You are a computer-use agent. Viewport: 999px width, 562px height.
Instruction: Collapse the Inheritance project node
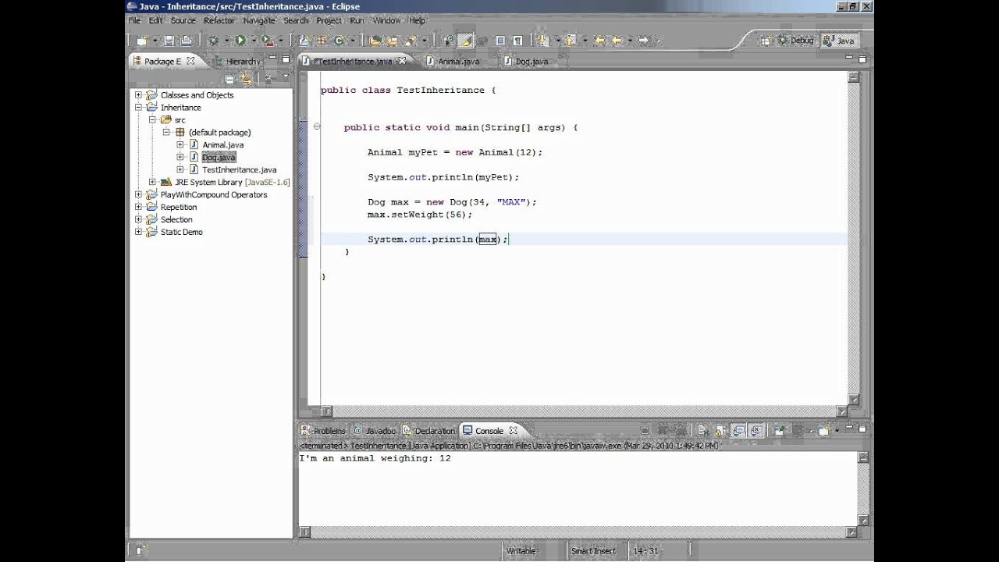pyautogui.click(x=138, y=108)
